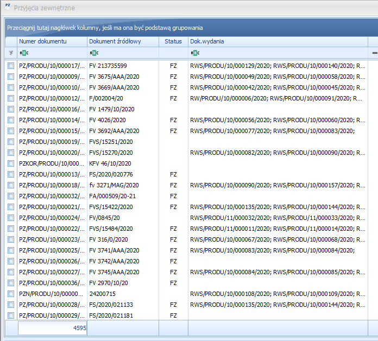The width and height of the screenshot is (378, 341).
Task: Sort by Status column header
Action: tap(173, 41)
